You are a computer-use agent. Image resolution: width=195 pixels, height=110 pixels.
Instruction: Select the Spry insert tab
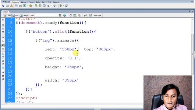44,2
